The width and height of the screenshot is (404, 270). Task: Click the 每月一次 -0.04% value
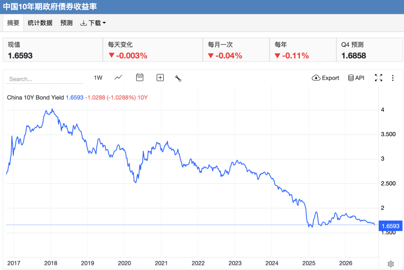[x=225, y=55]
